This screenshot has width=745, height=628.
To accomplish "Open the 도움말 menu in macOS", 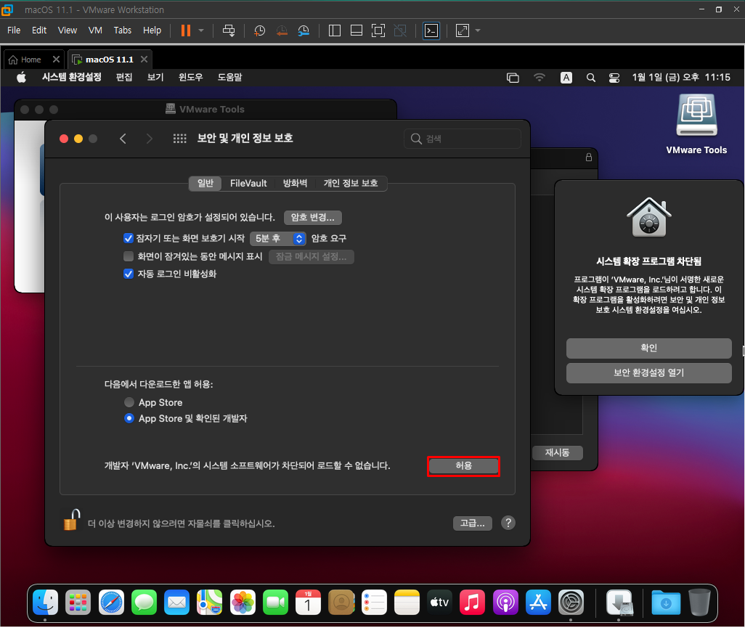I will click(x=230, y=77).
